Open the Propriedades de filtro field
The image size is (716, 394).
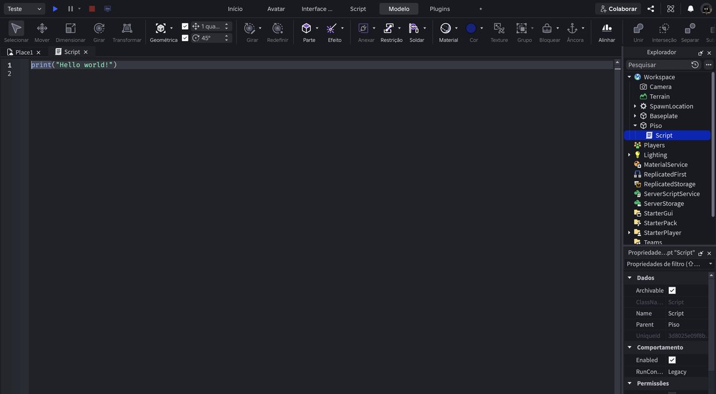668,263
